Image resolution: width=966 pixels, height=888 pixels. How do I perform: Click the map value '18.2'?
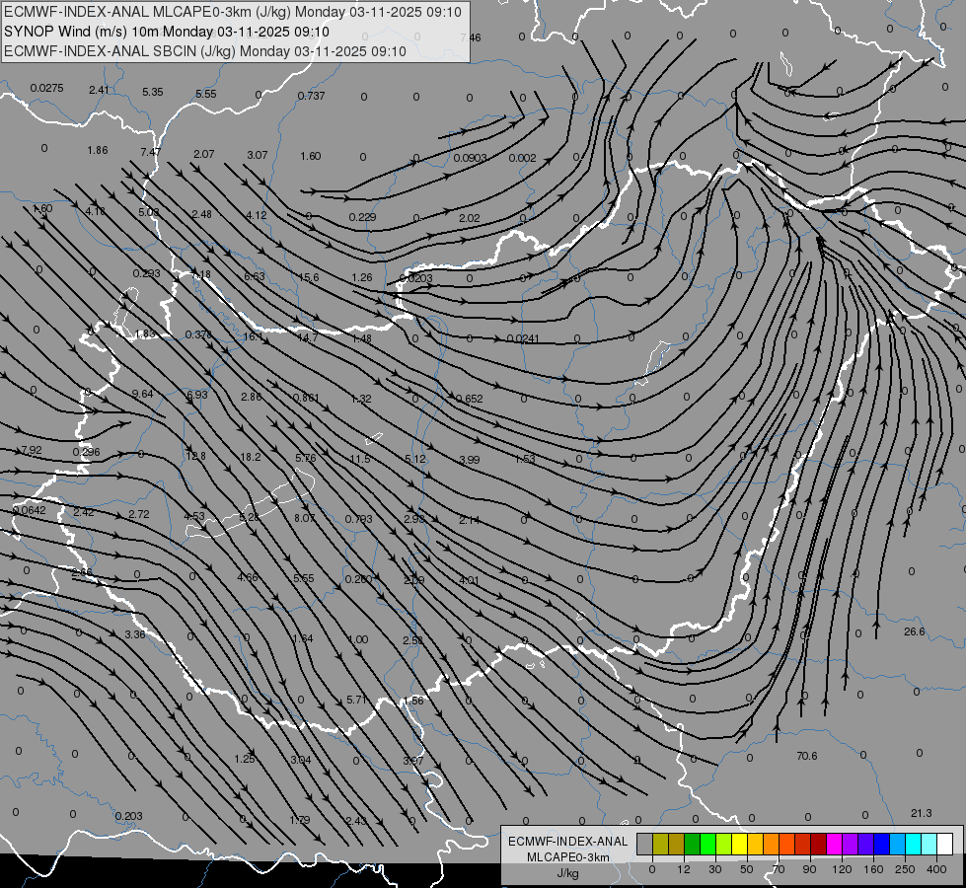[x=250, y=457]
